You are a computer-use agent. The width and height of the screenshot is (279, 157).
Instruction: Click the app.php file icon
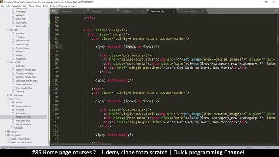click(13, 33)
